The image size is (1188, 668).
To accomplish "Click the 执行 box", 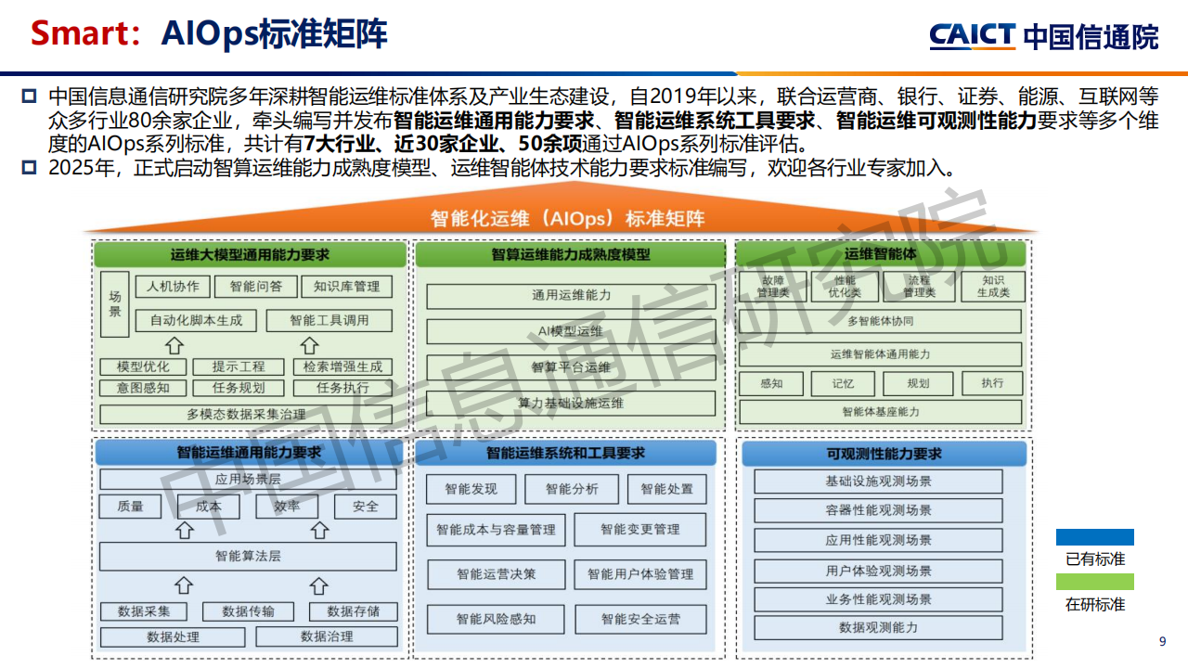I will click(992, 383).
